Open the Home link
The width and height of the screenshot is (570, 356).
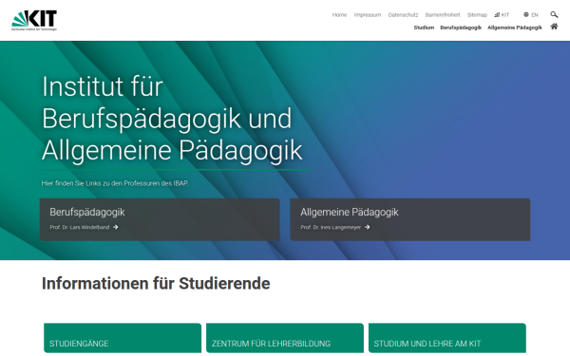click(339, 15)
